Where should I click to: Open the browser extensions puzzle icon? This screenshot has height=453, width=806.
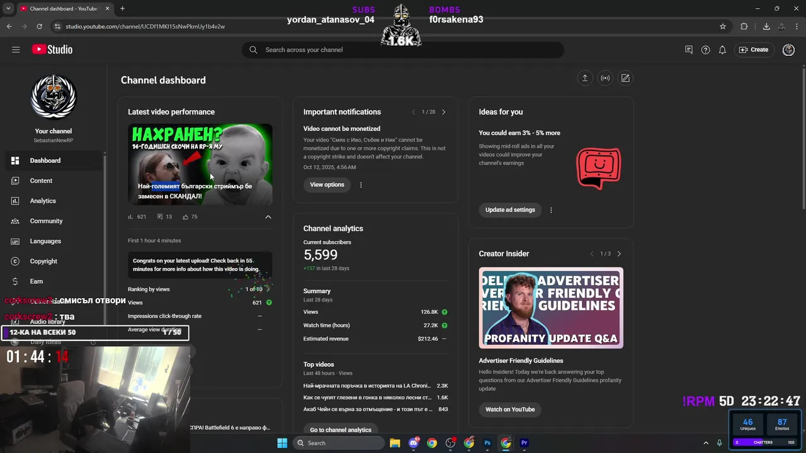click(x=744, y=26)
